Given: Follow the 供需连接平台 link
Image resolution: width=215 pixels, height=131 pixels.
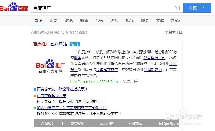Looking at the screenshot, I should pos(154,58).
